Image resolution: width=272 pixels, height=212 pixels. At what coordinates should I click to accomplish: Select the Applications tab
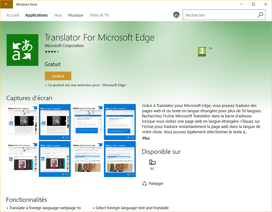coord(36,15)
